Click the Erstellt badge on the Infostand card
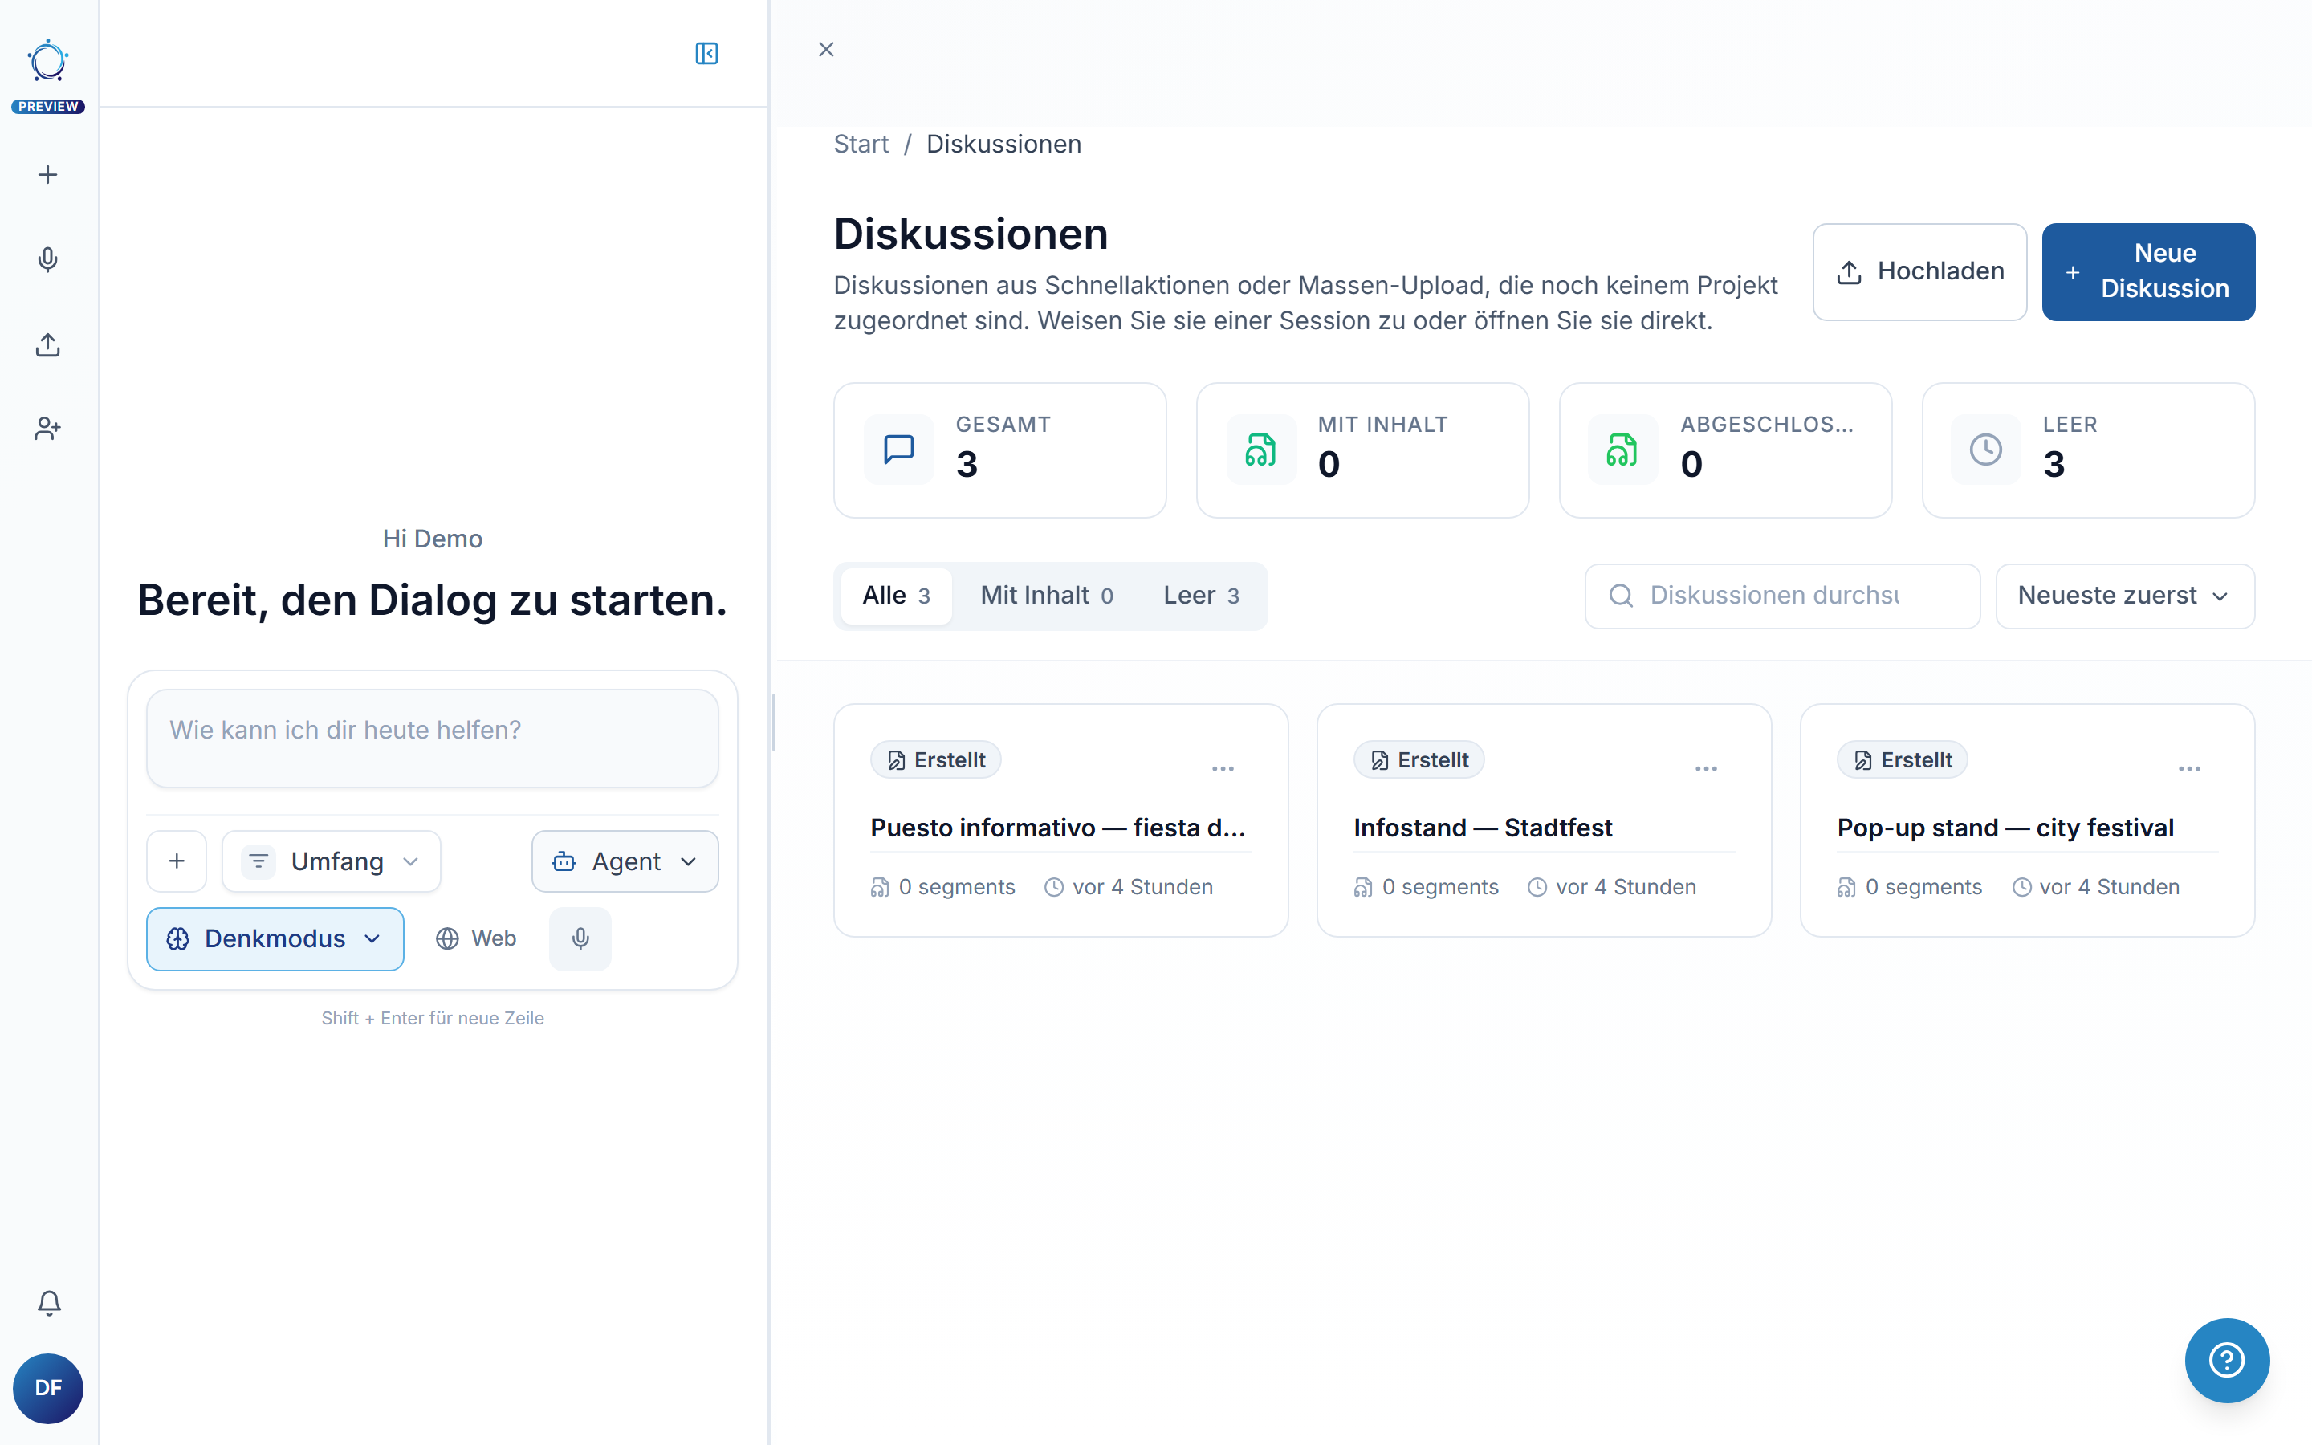 1419,759
